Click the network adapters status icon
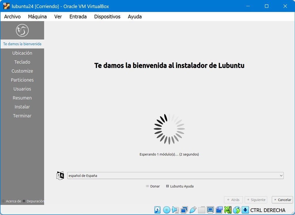Image resolution: width=295 pixels, height=215 pixels. 184,210
